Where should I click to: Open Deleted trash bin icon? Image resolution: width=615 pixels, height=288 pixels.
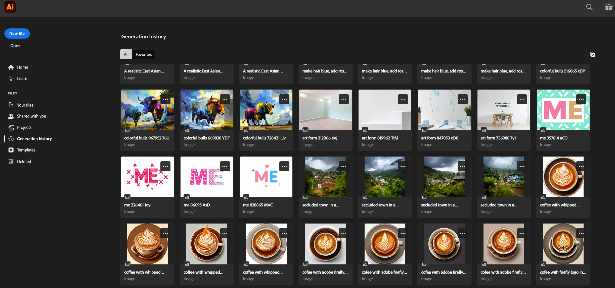click(x=11, y=161)
